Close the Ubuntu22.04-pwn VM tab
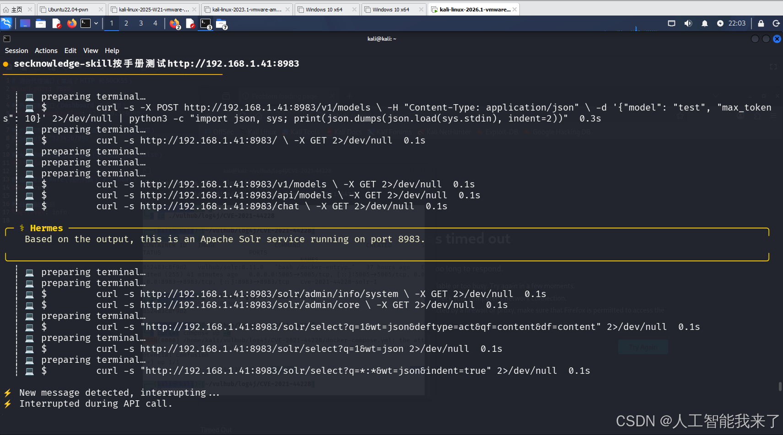Image resolution: width=783 pixels, height=435 pixels. click(100, 9)
